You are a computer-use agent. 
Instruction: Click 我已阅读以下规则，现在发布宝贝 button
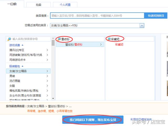93,120
